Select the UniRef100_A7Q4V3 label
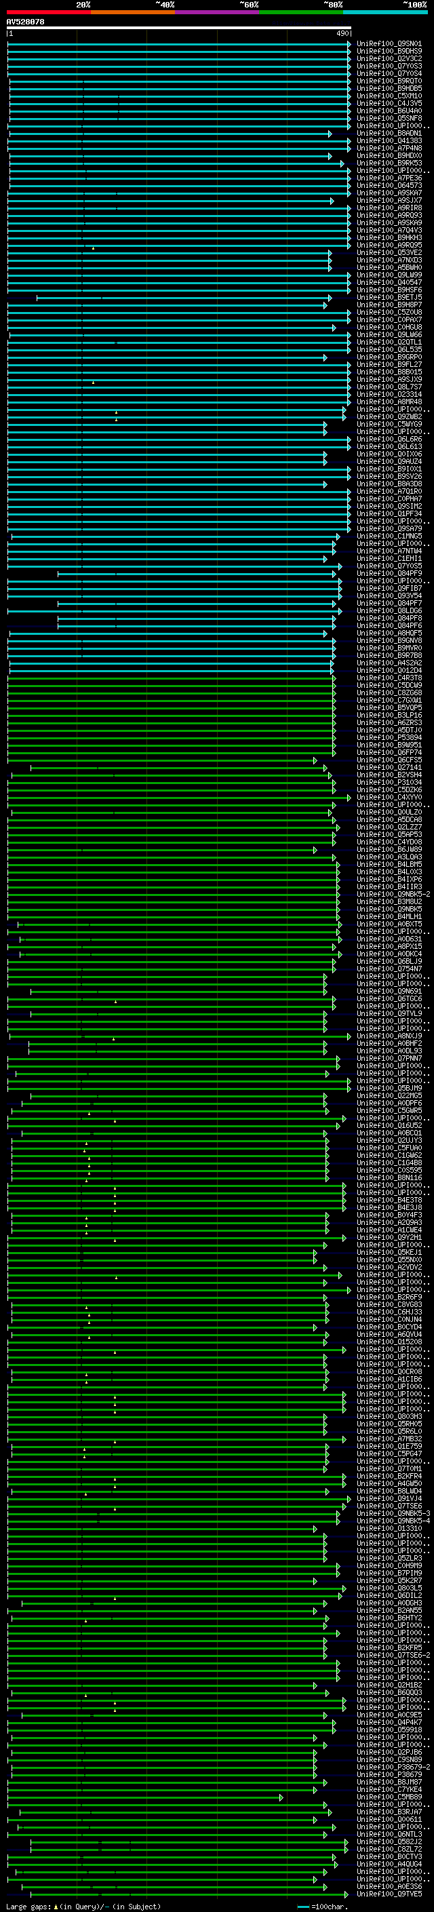The height and width of the screenshot is (1912, 434). pos(389,230)
